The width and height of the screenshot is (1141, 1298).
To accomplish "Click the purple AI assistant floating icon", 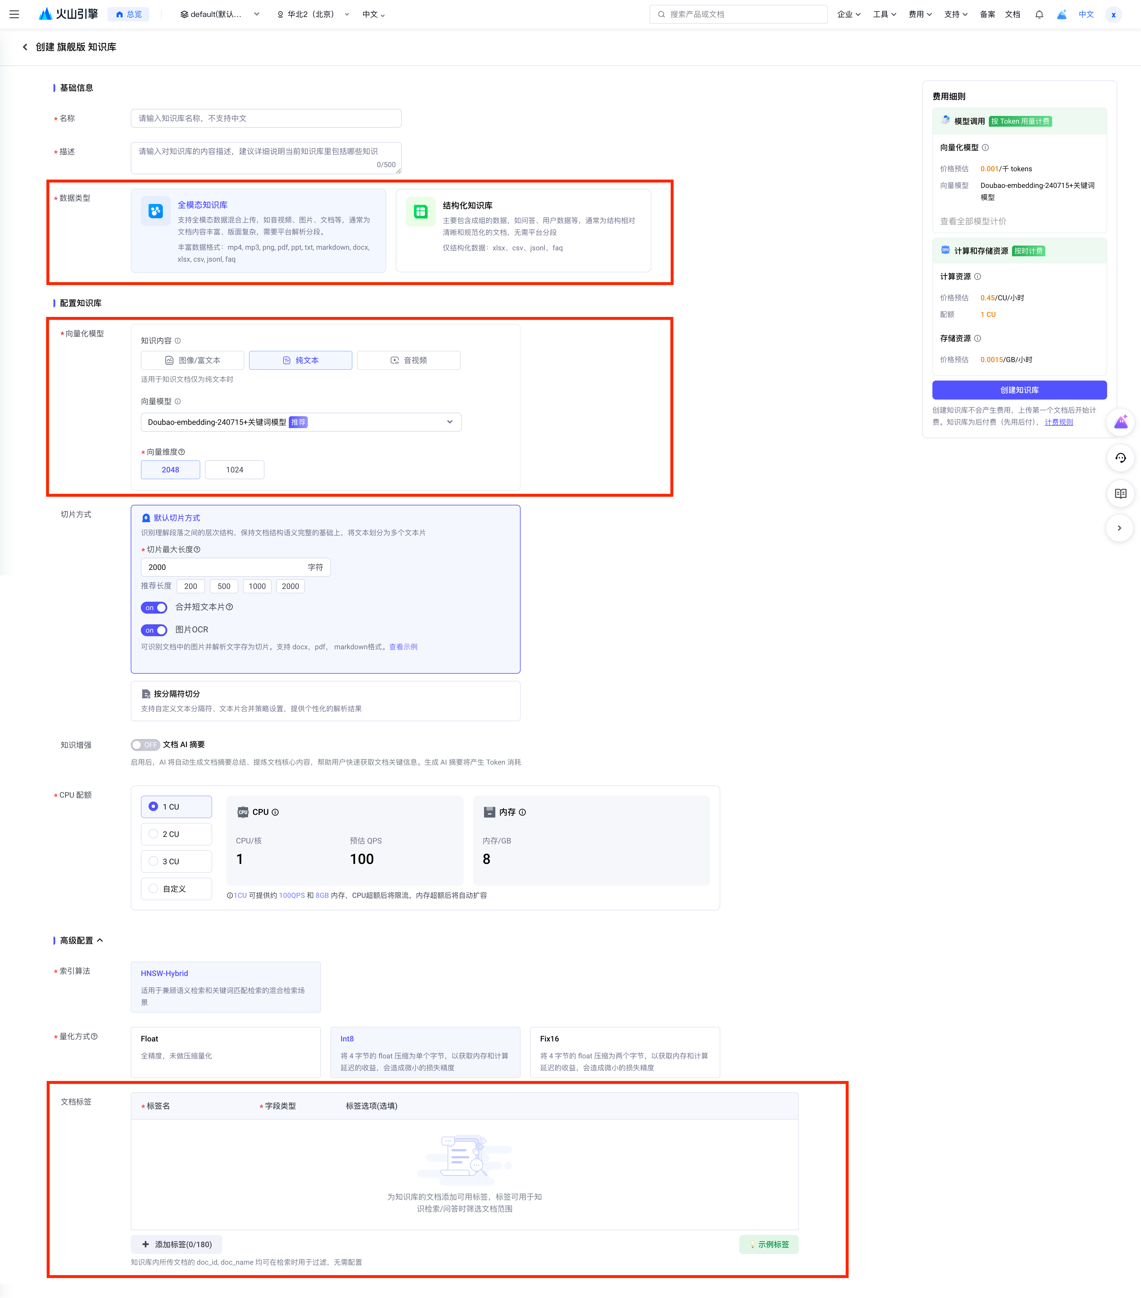I will 1120,422.
